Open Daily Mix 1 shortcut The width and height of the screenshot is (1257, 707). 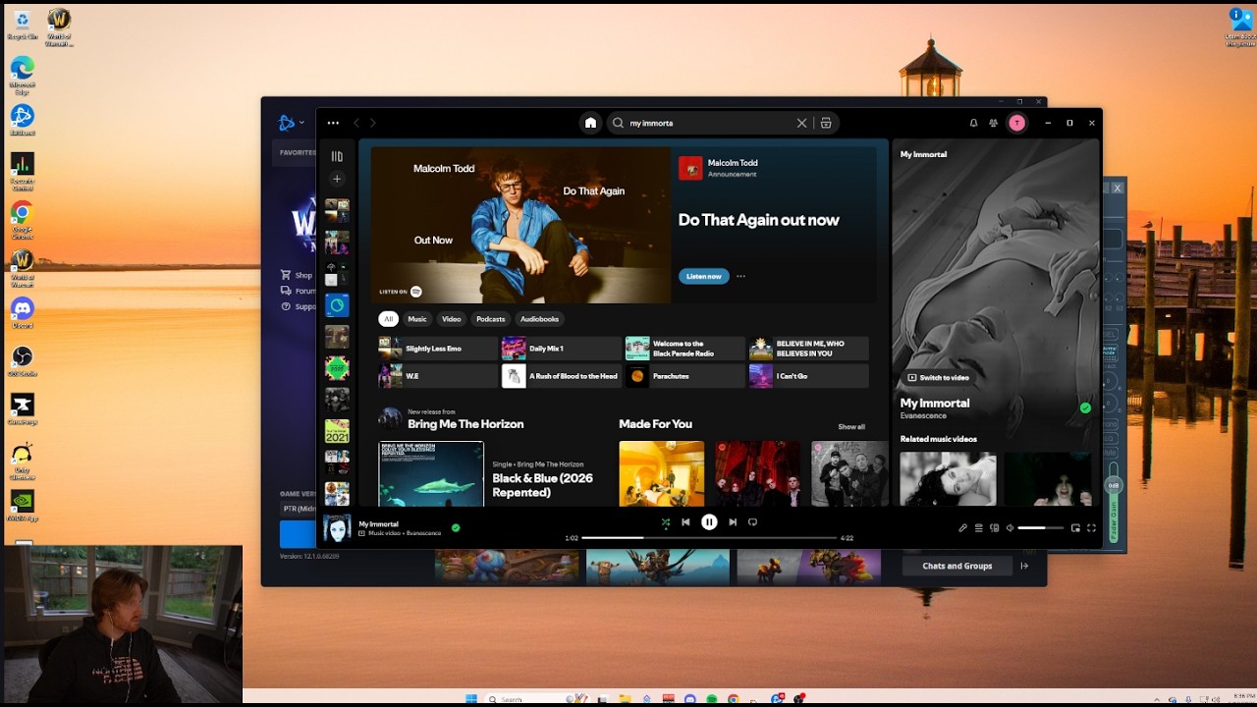click(x=562, y=349)
